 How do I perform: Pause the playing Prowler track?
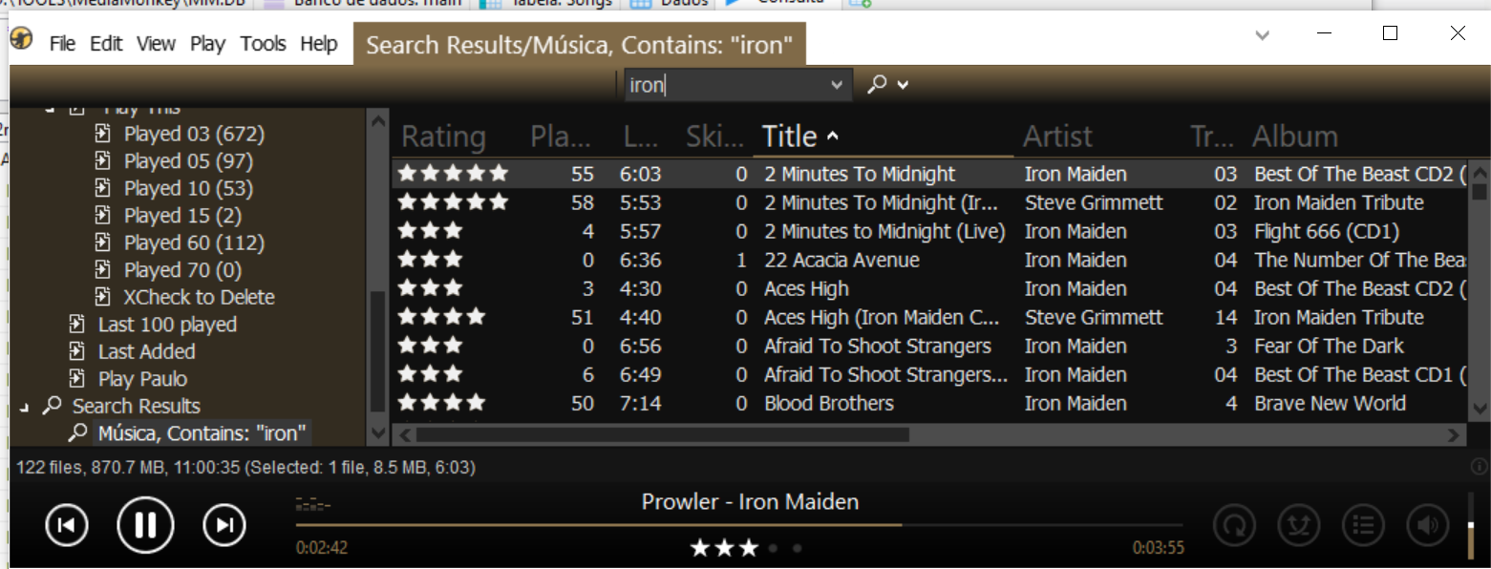pos(145,525)
